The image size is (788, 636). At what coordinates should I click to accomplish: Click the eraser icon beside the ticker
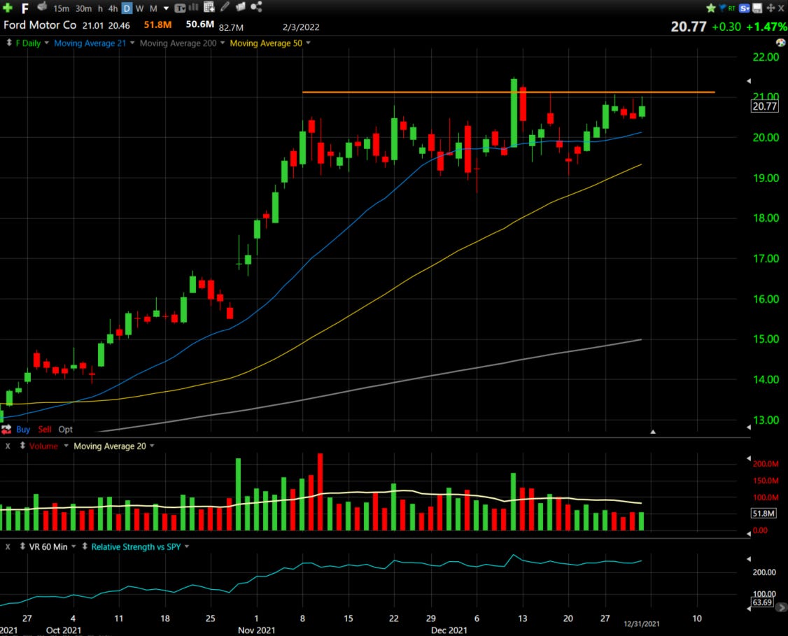point(42,6)
